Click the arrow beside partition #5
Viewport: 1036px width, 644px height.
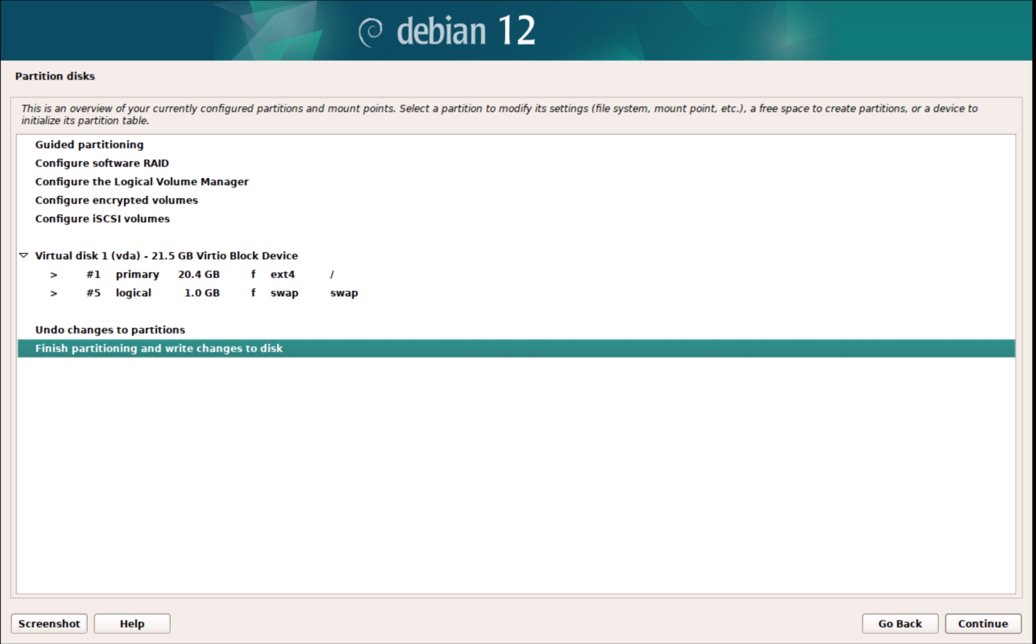[54, 293]
